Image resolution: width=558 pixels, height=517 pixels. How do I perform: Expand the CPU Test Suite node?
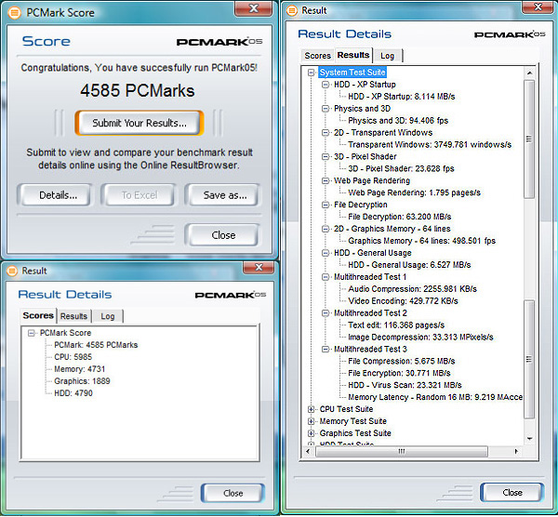click(x=312, y=409)
